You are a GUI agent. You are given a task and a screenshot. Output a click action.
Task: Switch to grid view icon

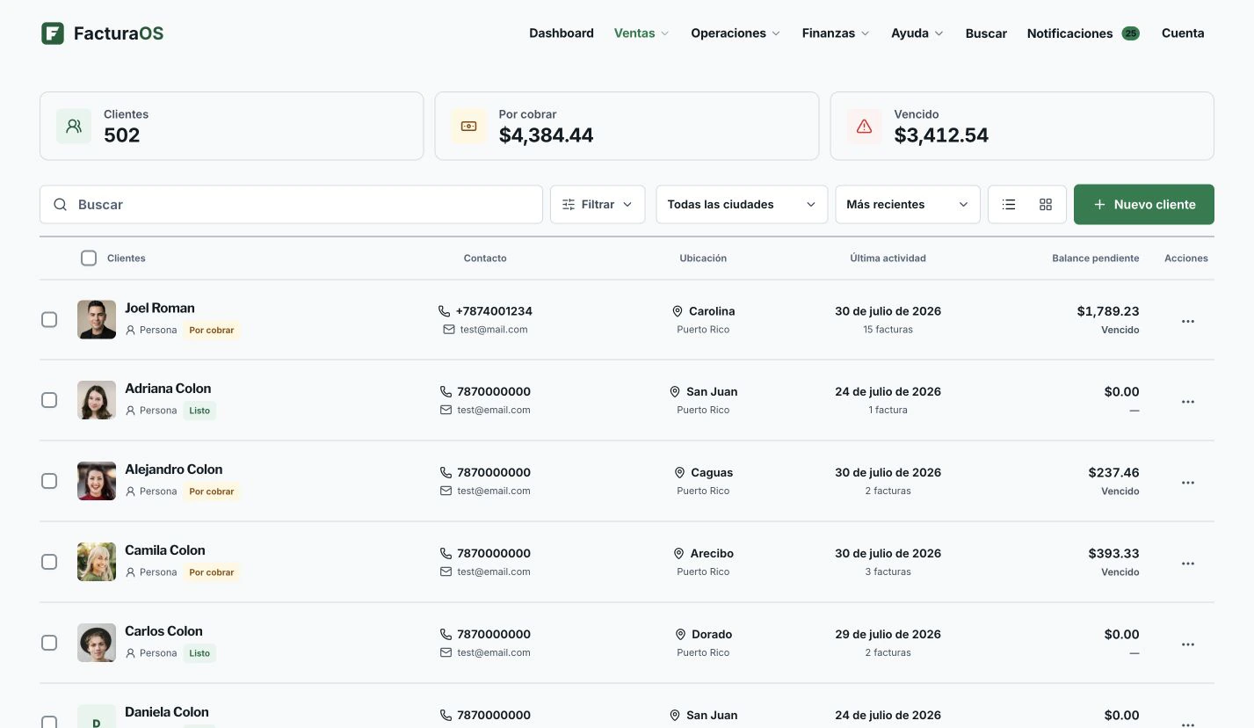pyautogui.click(x=1046, y=204)
